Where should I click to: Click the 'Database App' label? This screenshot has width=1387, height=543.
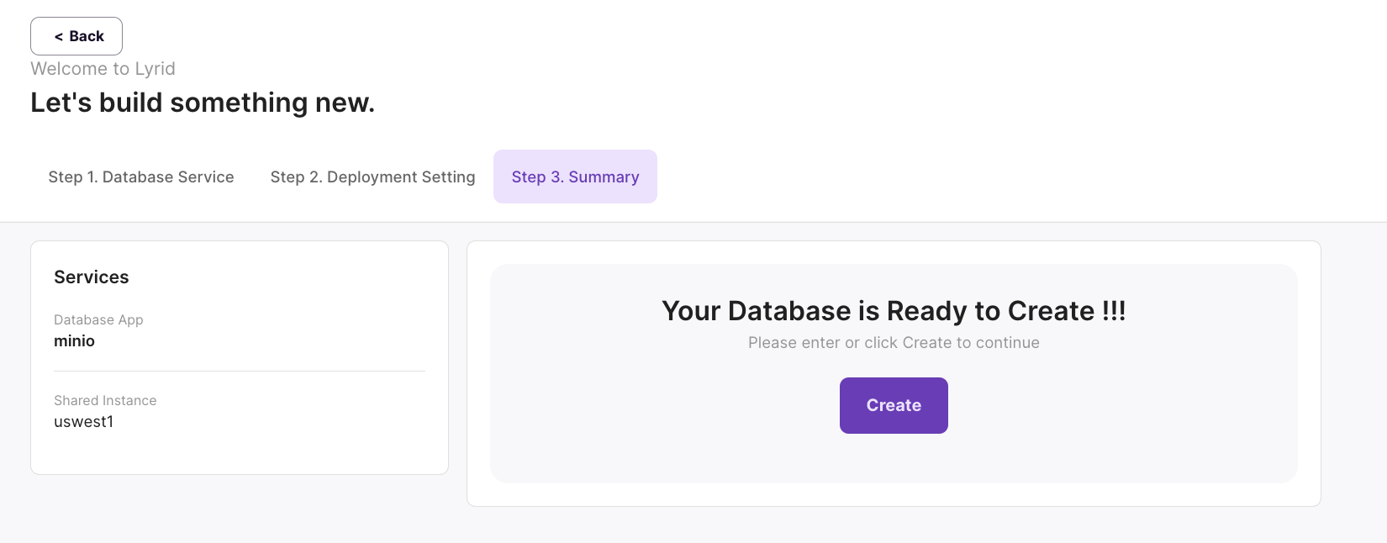[98, 320]
